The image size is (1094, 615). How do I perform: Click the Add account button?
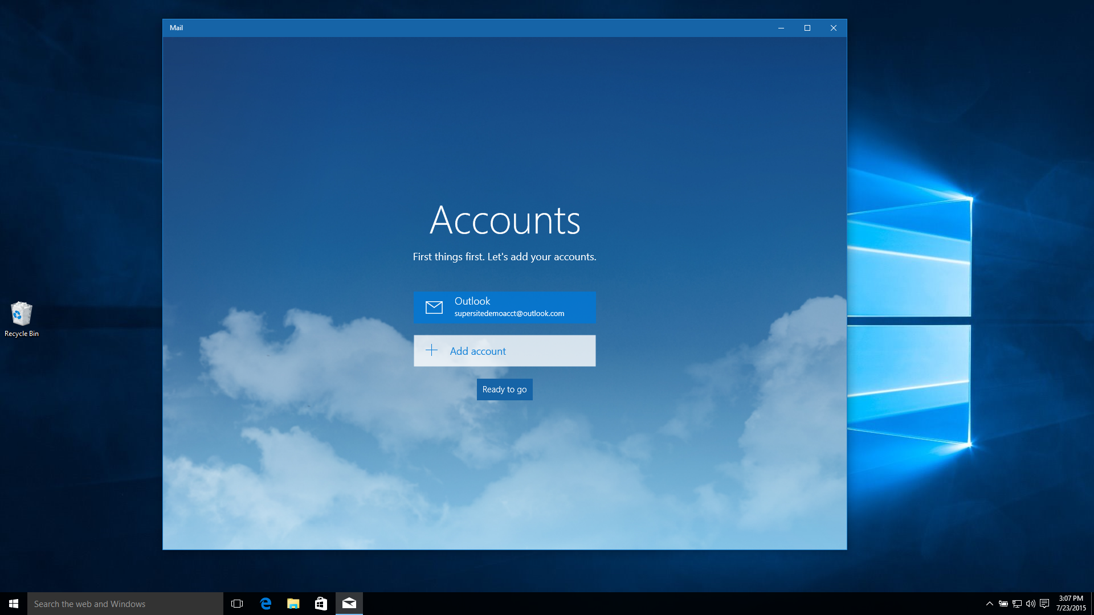coord(504,351)
